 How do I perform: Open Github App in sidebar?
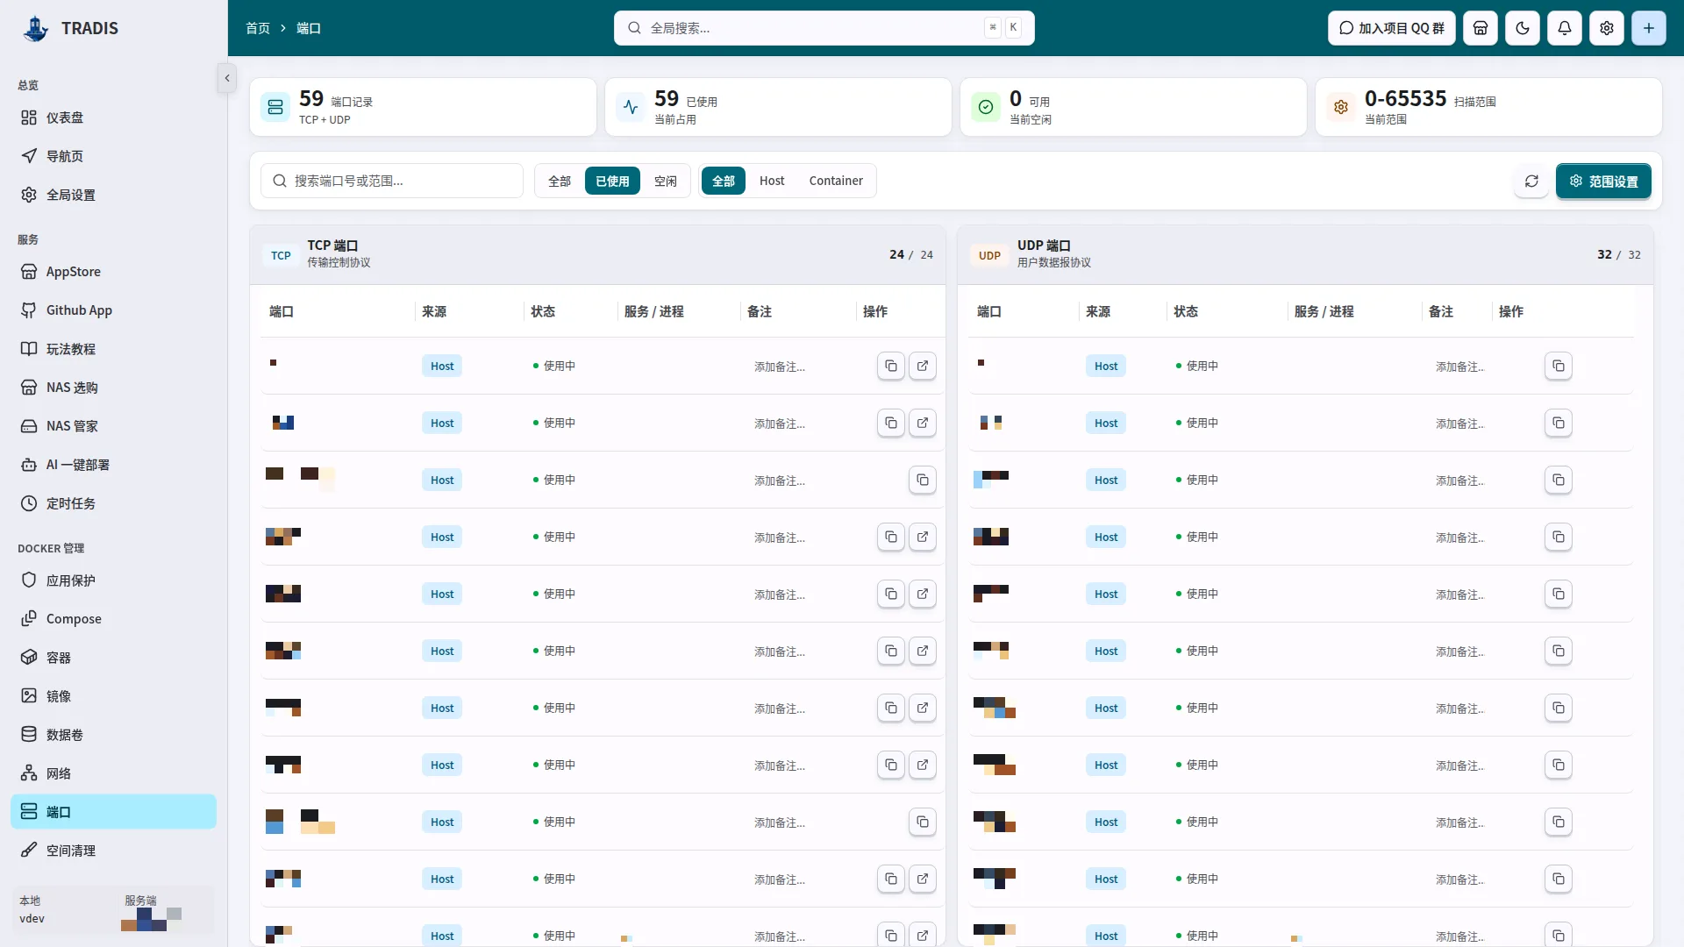point(113,310)
